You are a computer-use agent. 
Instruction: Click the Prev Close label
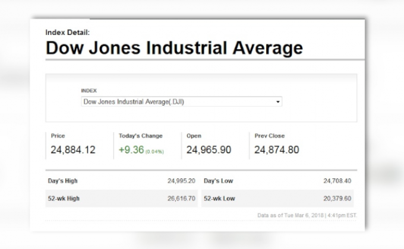pos(270,136)
